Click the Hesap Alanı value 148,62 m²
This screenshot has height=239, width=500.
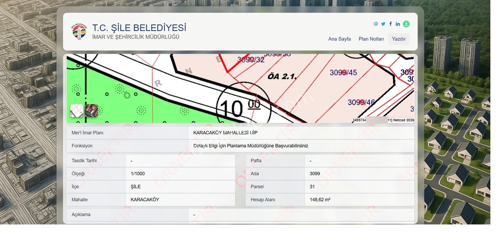click(x=320, y=200)
